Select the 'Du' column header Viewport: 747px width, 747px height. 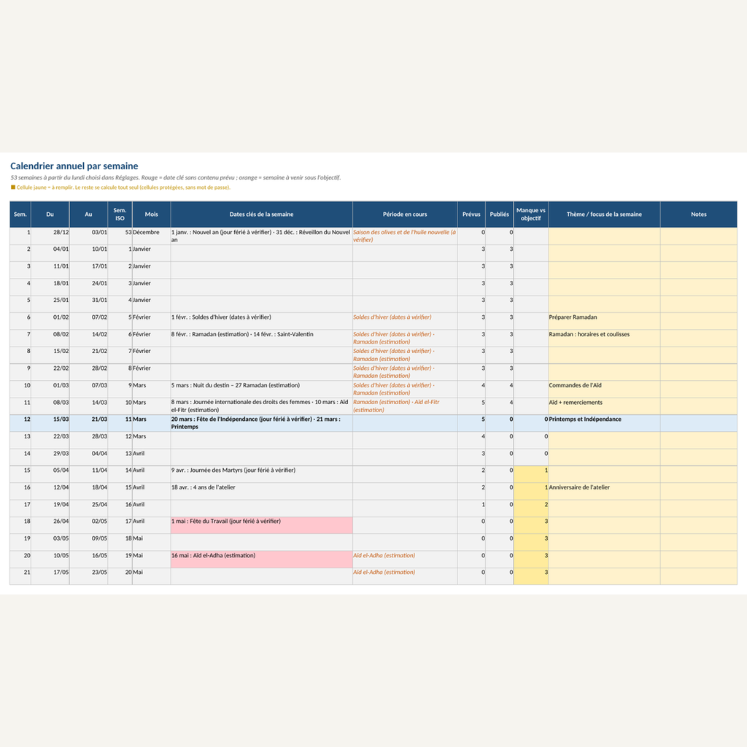[50, 214]
